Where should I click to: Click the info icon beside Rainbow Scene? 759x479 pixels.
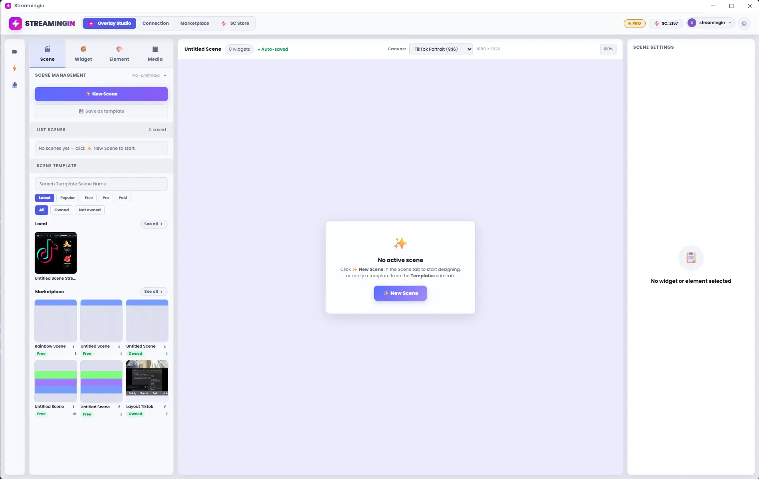(73, 346)
